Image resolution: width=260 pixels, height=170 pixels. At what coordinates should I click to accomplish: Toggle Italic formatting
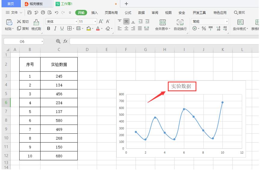click(55, 29)
